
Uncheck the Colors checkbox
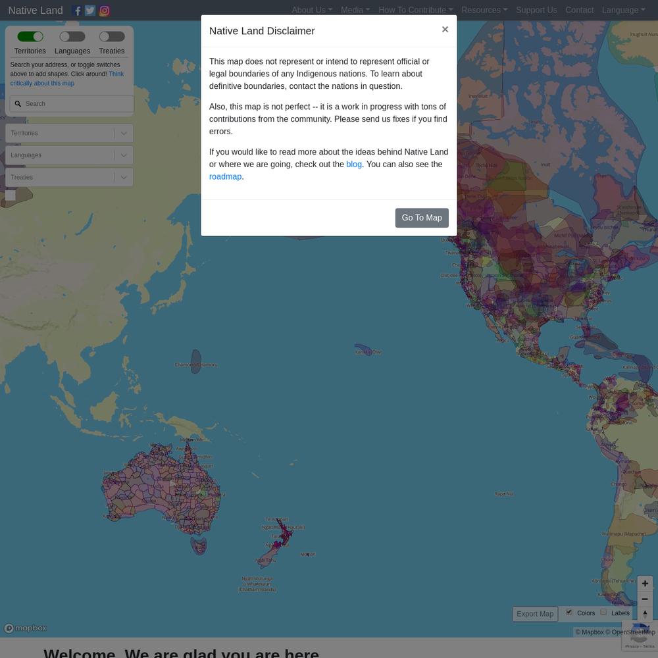(569, 612)
